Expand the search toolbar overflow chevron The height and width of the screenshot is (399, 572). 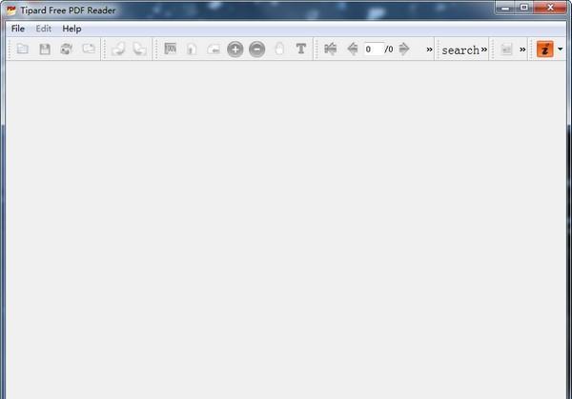pos(484,50)
